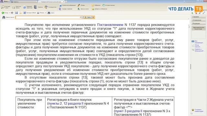The width and height of the screenshot is (207, 116).
Task: Click the Поиск в тексте binoculars icon
Action: tap(4, 17)
